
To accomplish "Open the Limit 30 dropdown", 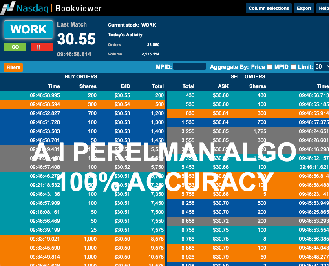I will [x=321, y=67].
